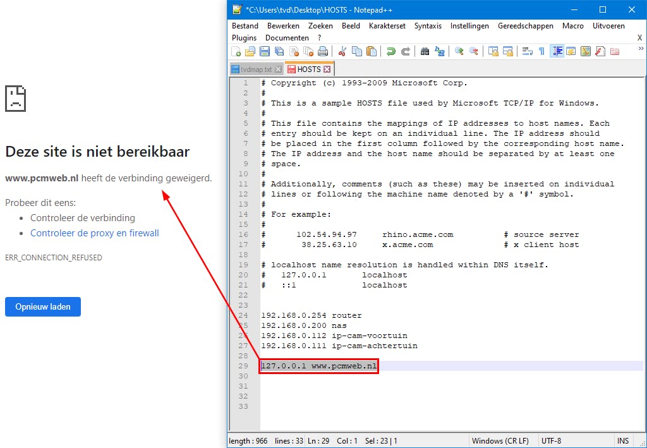Click Opnieuw laden button in browser
Image resolution: width=647 pixels, height=448 pixels.
(x=43, y=306)
